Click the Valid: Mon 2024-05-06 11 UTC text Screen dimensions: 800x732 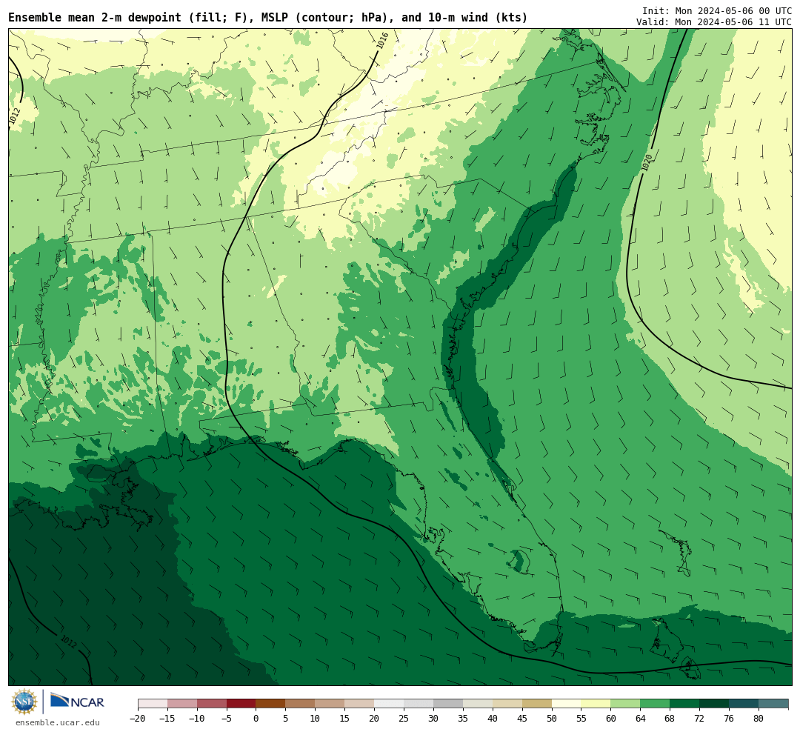coord(714,22)
